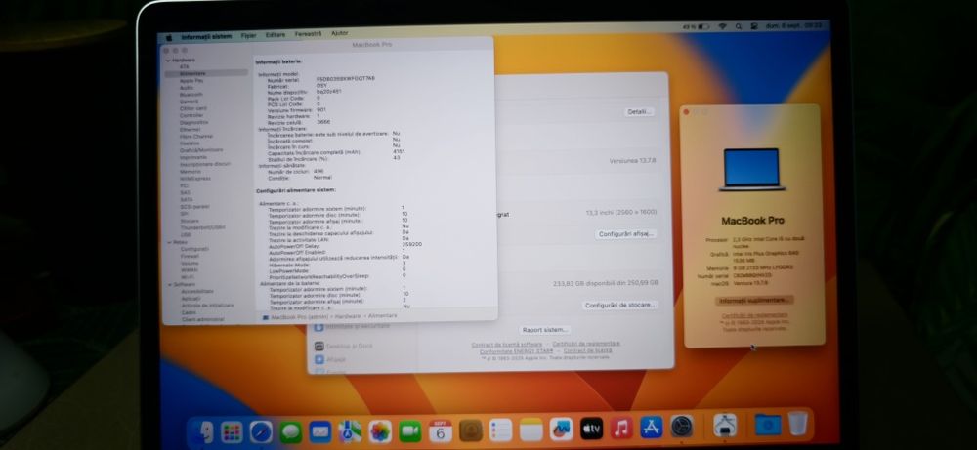The image size is (977, 450).
Task: Select Apple Pay in sidebar
Action: (x=191, y=81)
